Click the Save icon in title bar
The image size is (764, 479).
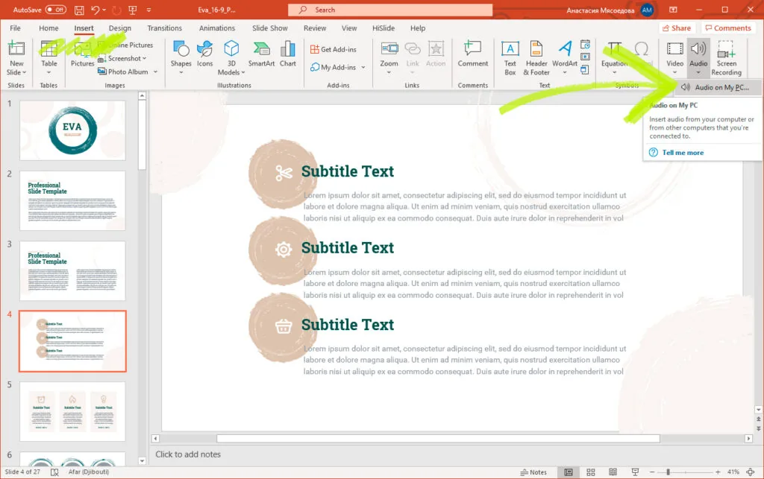point(79,10)
